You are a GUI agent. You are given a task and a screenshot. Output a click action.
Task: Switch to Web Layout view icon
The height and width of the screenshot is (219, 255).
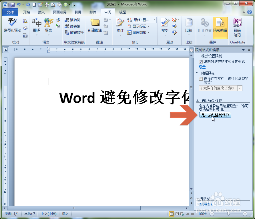click(x=182, y=214)
